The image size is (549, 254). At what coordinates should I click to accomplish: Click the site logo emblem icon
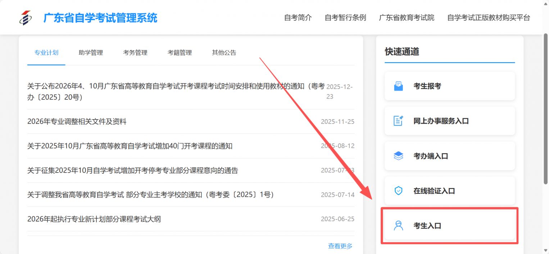coord(25,18)
